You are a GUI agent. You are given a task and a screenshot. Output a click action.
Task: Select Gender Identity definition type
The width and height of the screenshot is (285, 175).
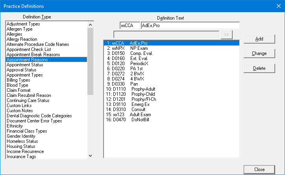click(x=46, y=136)
